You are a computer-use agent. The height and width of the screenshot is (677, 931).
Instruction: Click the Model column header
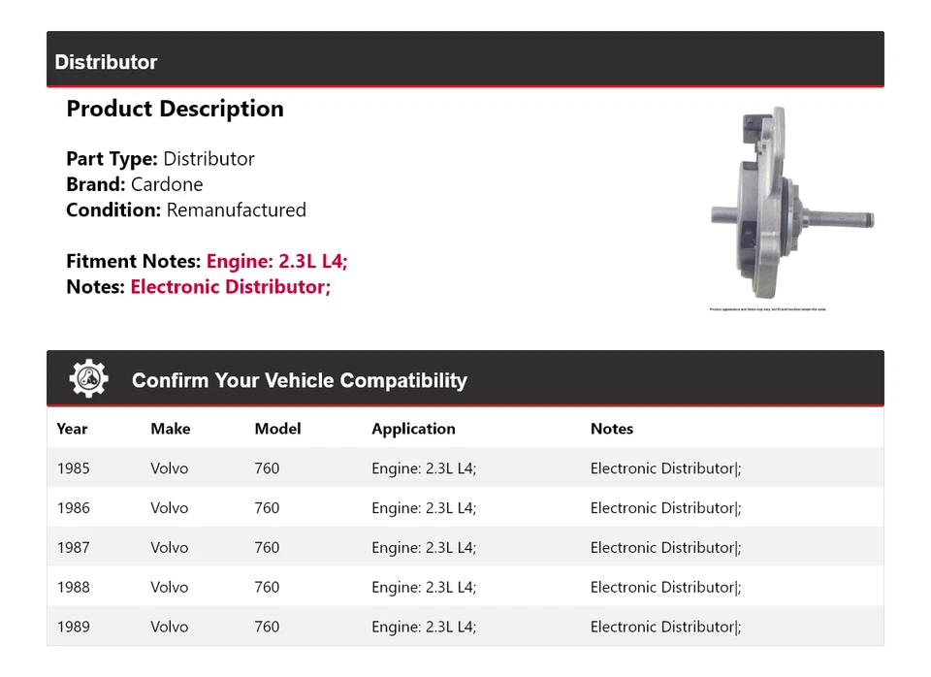pos(277,429)
